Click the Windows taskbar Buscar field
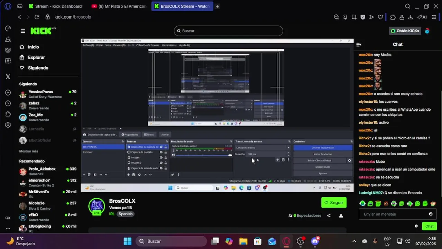 [x=171, y=241]
